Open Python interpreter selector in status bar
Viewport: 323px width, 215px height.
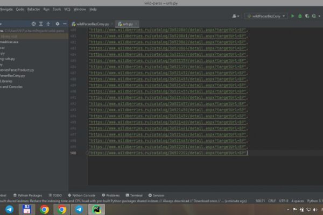tap(315, 201)
